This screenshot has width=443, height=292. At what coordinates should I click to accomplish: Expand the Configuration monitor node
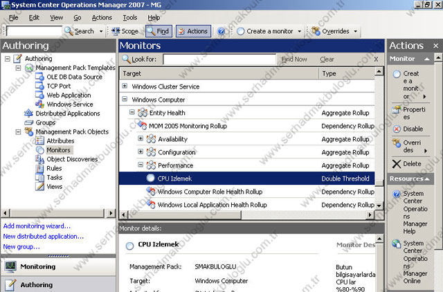[x=141, y=152]
